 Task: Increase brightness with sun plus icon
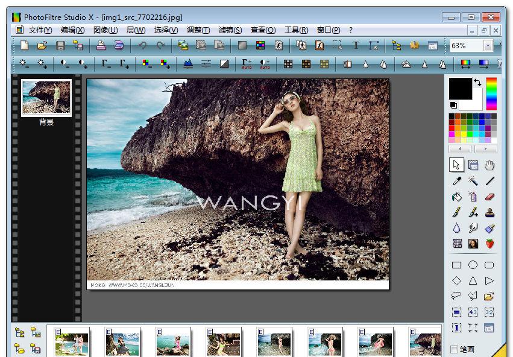[x=42, y=63]
